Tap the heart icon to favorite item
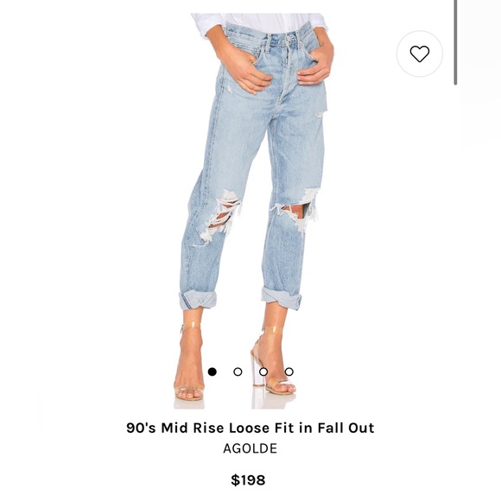 (420, 54)
